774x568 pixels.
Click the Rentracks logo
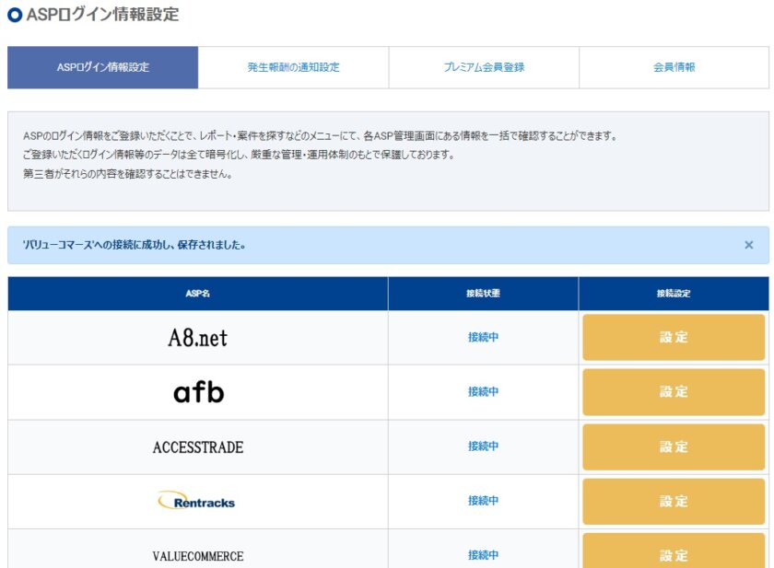pos(196,501)
